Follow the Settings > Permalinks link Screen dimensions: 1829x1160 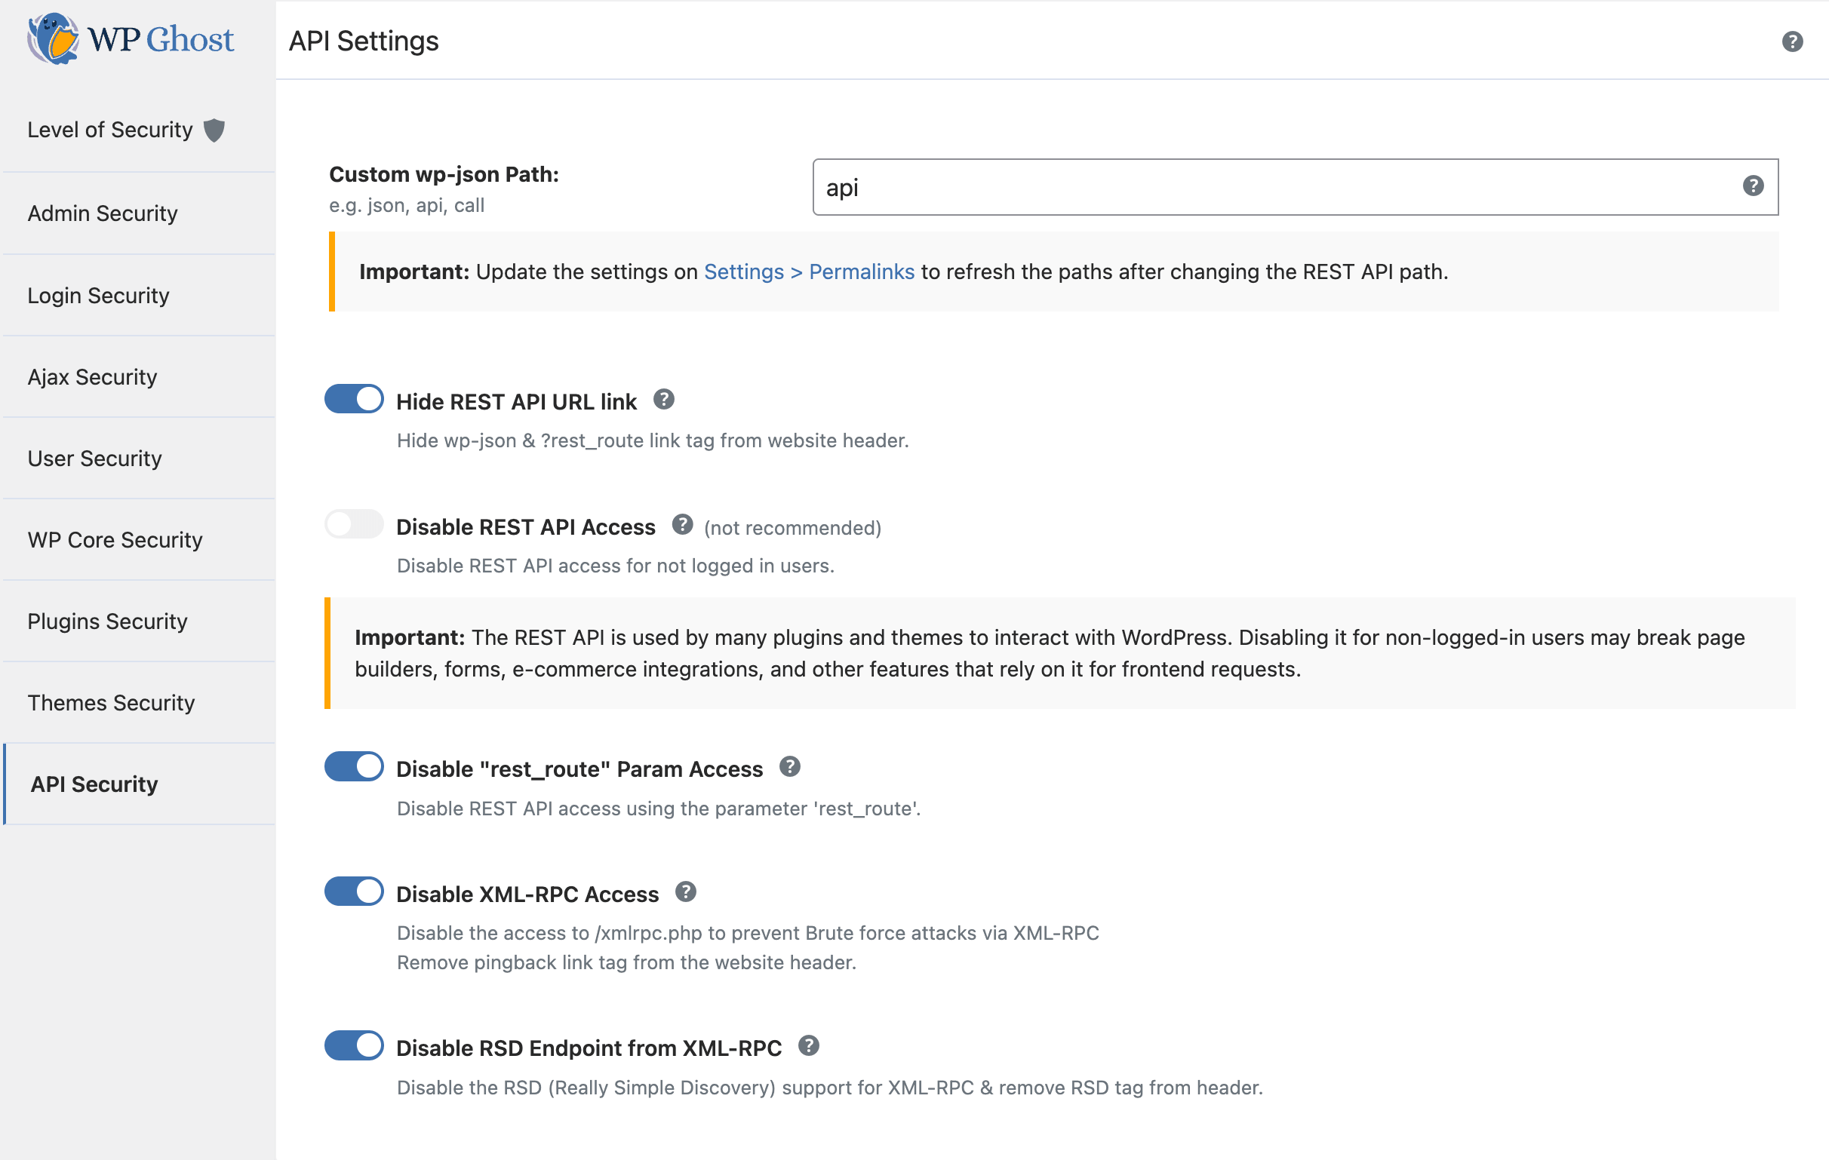coord(808,272)
